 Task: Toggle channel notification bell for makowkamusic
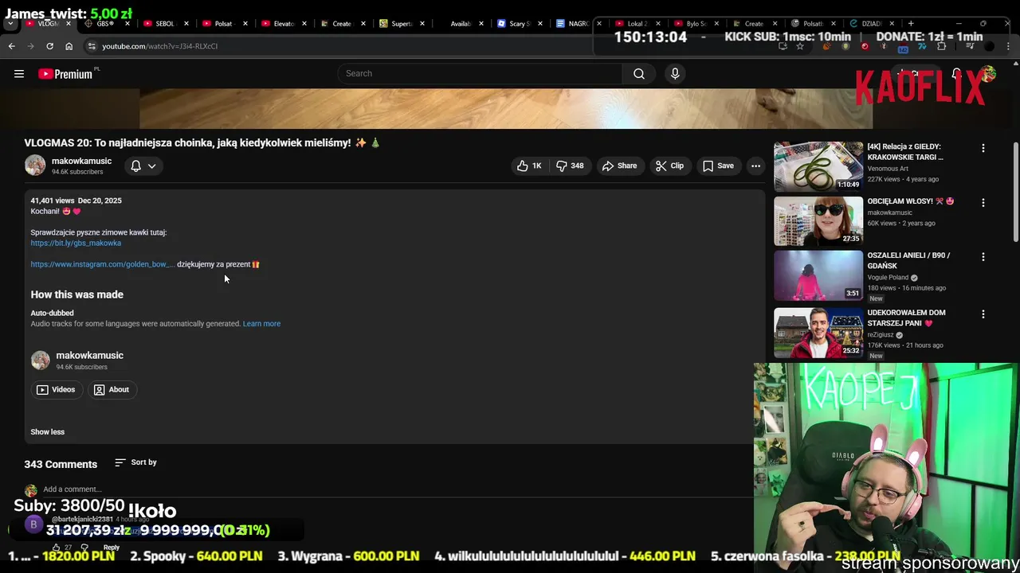click(x=136, y=166)
